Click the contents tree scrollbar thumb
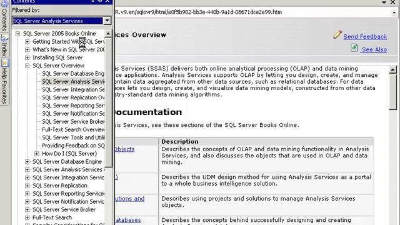The width and height of the screenshot is (400, 225). [108, 102]
